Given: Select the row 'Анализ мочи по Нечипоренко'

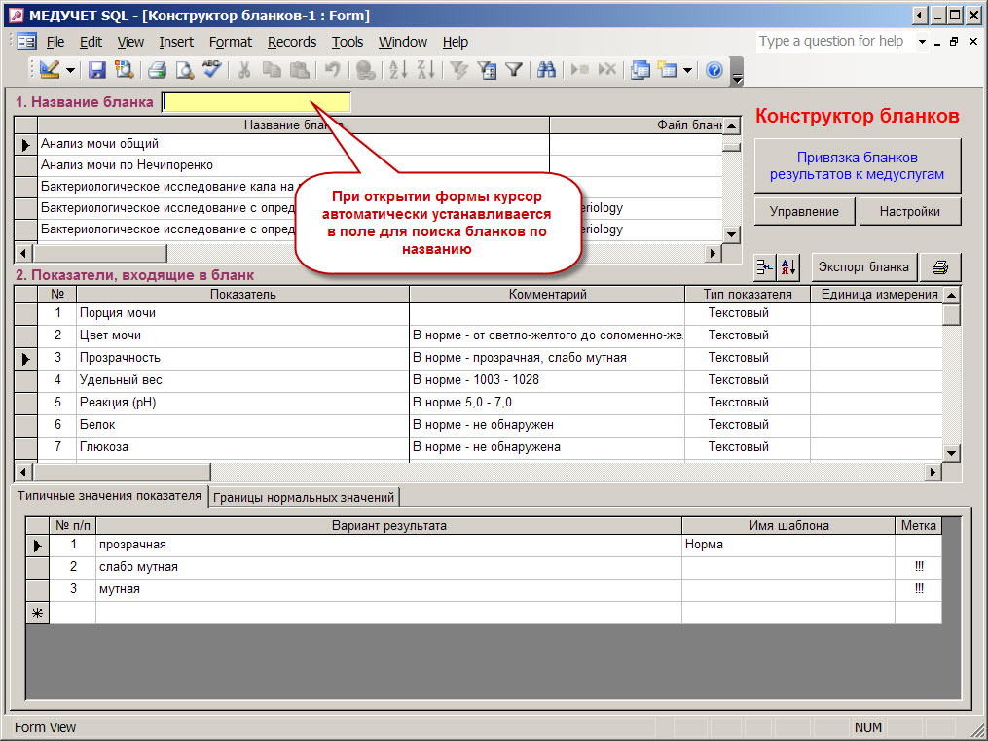Looking at the screenshot, I should 294,165.
